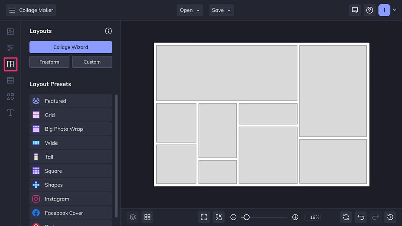Open the Image Manager sidebar icon
Screen dimensions: 402x226
click(10, 31)
